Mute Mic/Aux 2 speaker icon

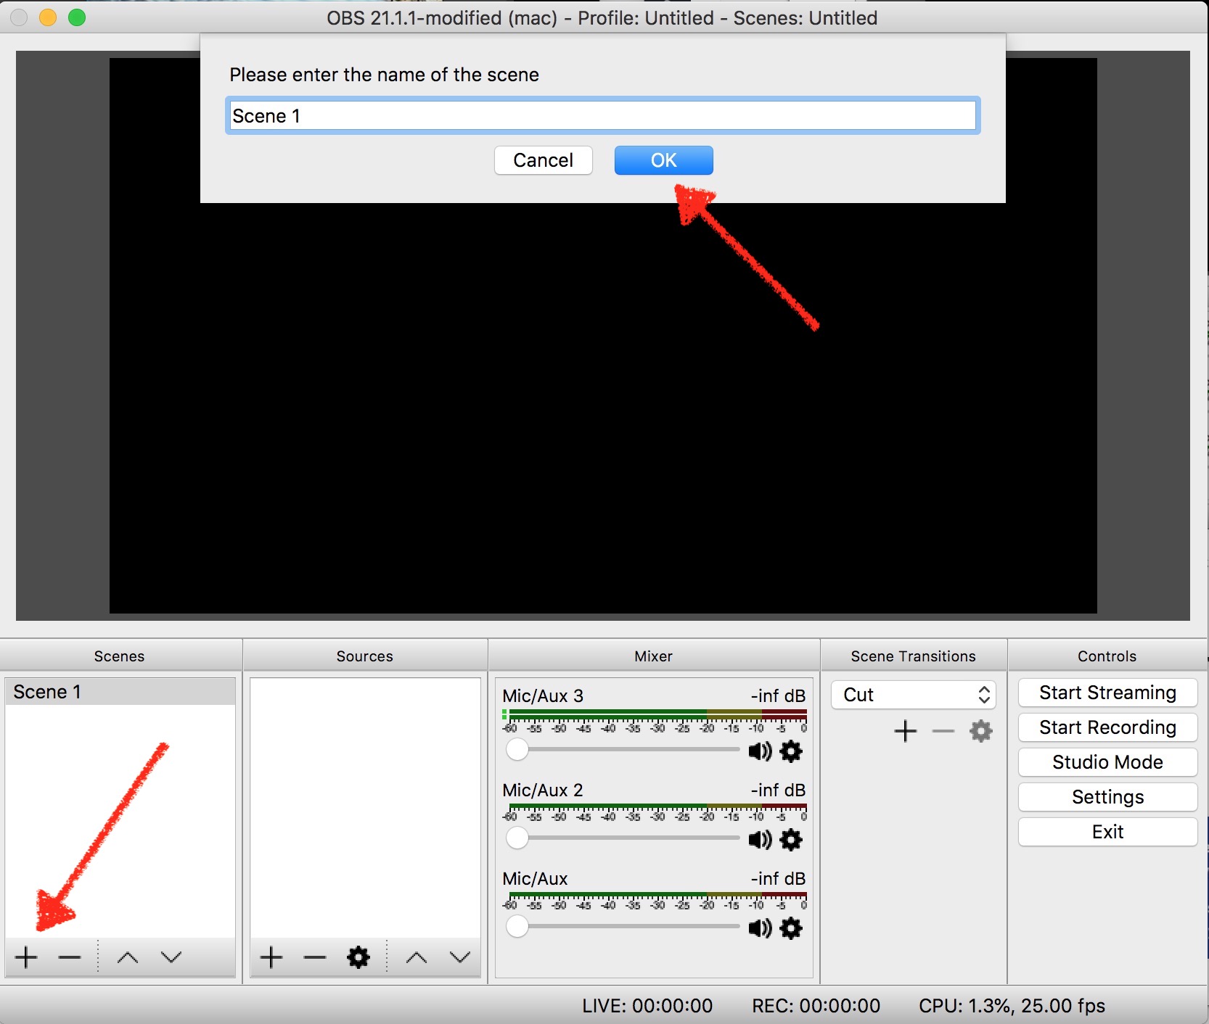pyautogui.click(x=760, y=840)
